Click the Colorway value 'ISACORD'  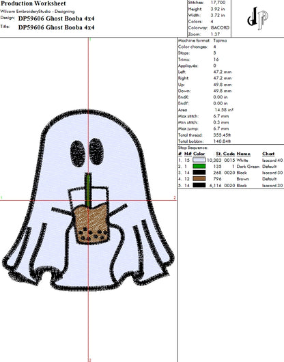(x=220, y=28)
